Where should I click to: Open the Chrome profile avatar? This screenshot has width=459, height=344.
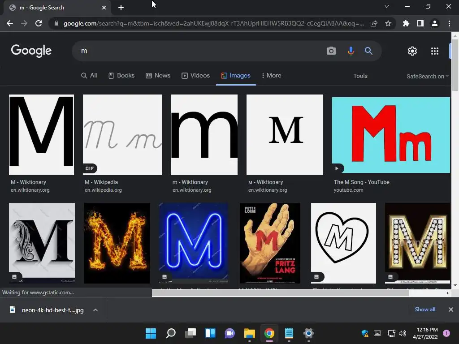click(435, 23)
